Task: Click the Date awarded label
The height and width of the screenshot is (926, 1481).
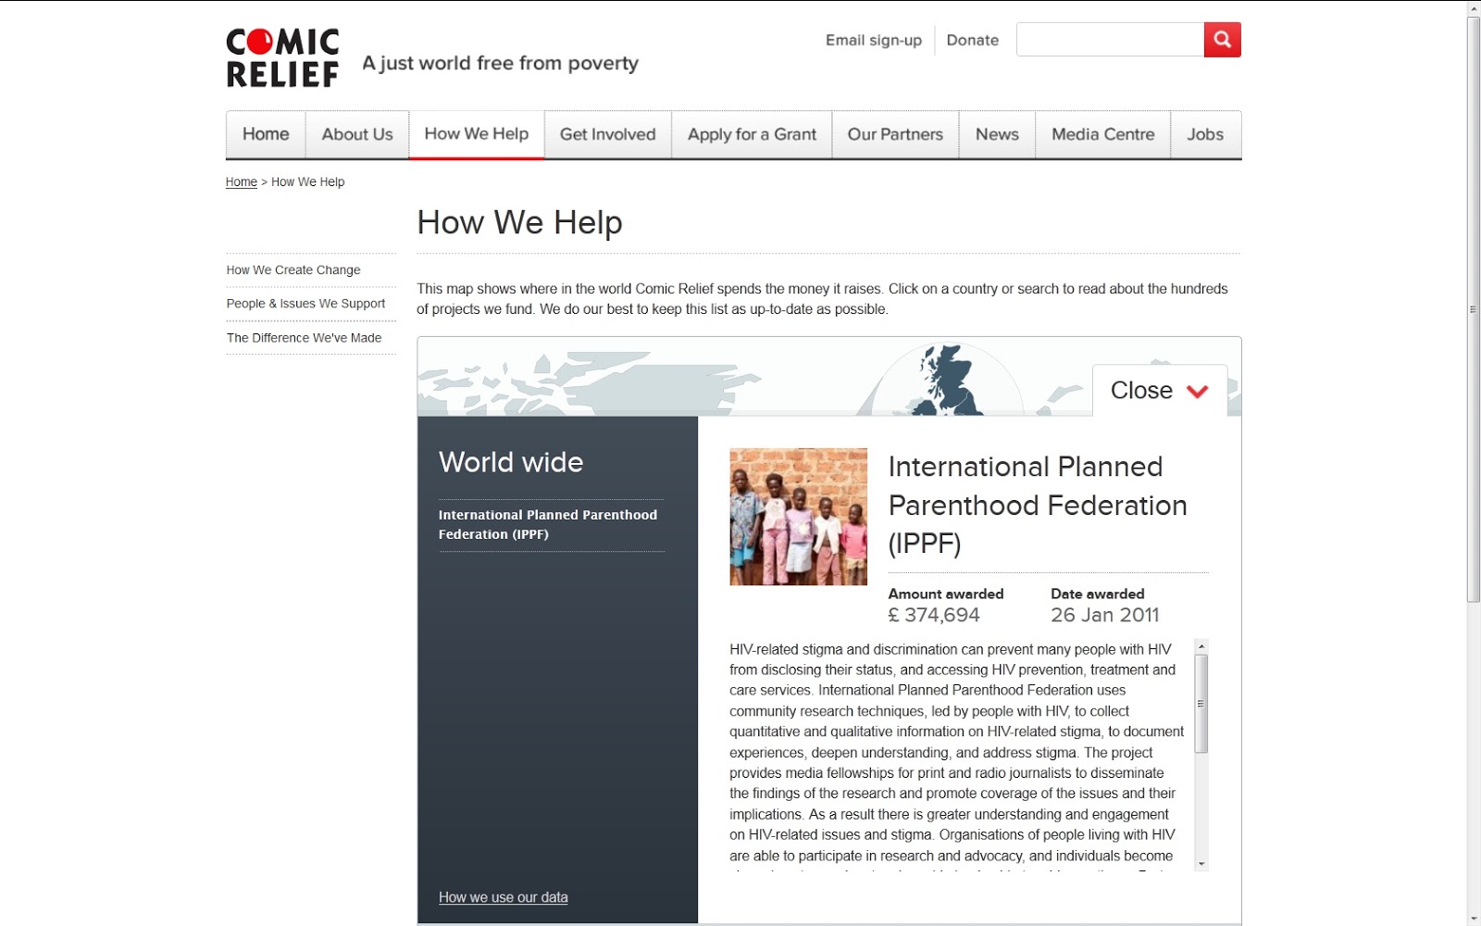Action: (x=1098, y=594)
